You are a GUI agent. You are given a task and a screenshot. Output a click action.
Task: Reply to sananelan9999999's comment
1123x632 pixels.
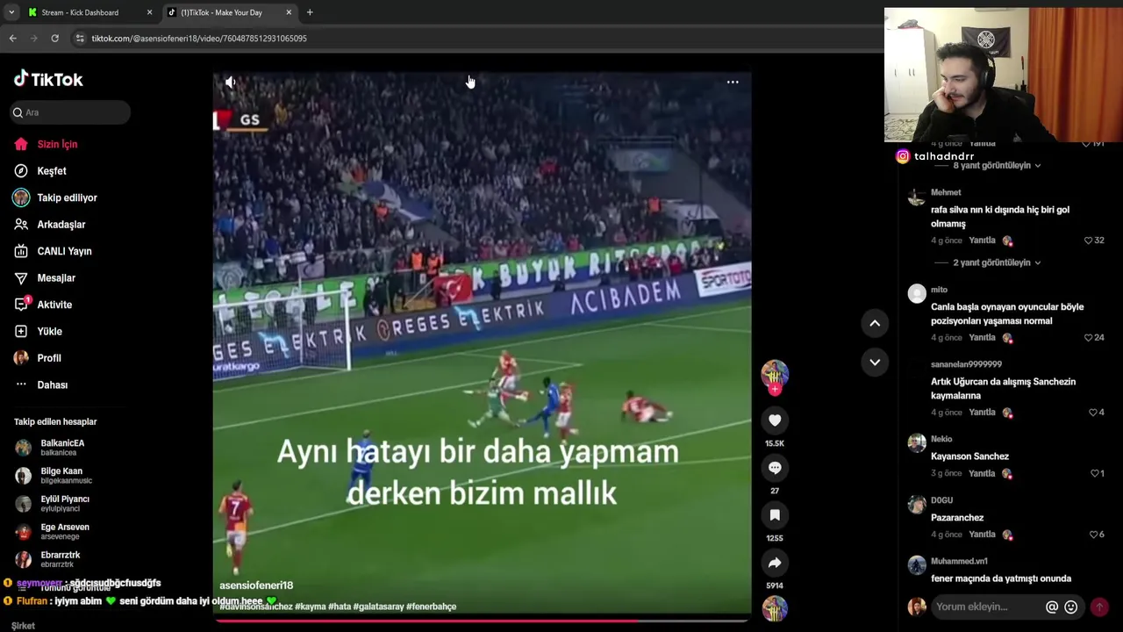coord(982,413)
